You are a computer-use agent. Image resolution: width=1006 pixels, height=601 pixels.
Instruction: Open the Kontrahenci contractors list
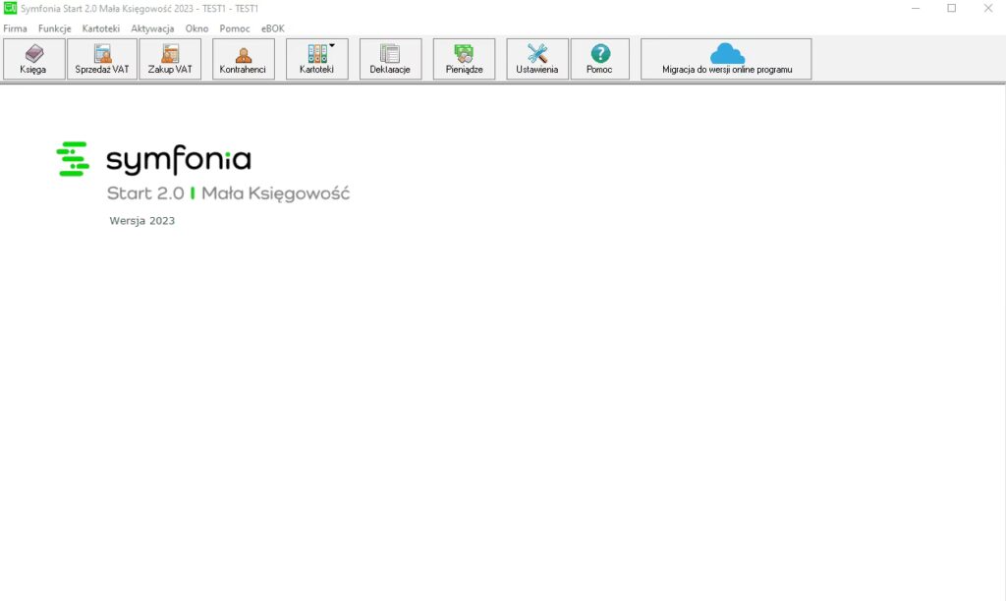tap(243, 54)
